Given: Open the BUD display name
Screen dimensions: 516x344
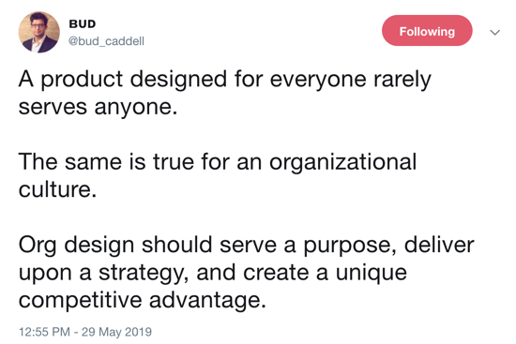Looking at the screenshot, I should tap(83, 24).
